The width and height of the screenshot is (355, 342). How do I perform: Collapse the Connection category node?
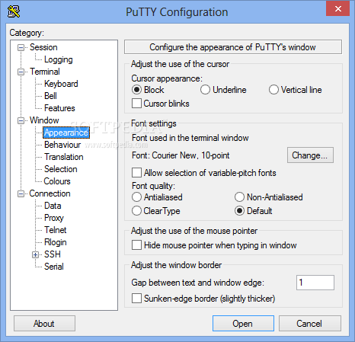tap(21, 193)
